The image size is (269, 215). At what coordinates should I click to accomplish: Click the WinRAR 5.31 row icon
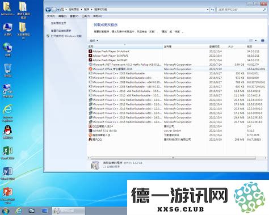point(90,130)
